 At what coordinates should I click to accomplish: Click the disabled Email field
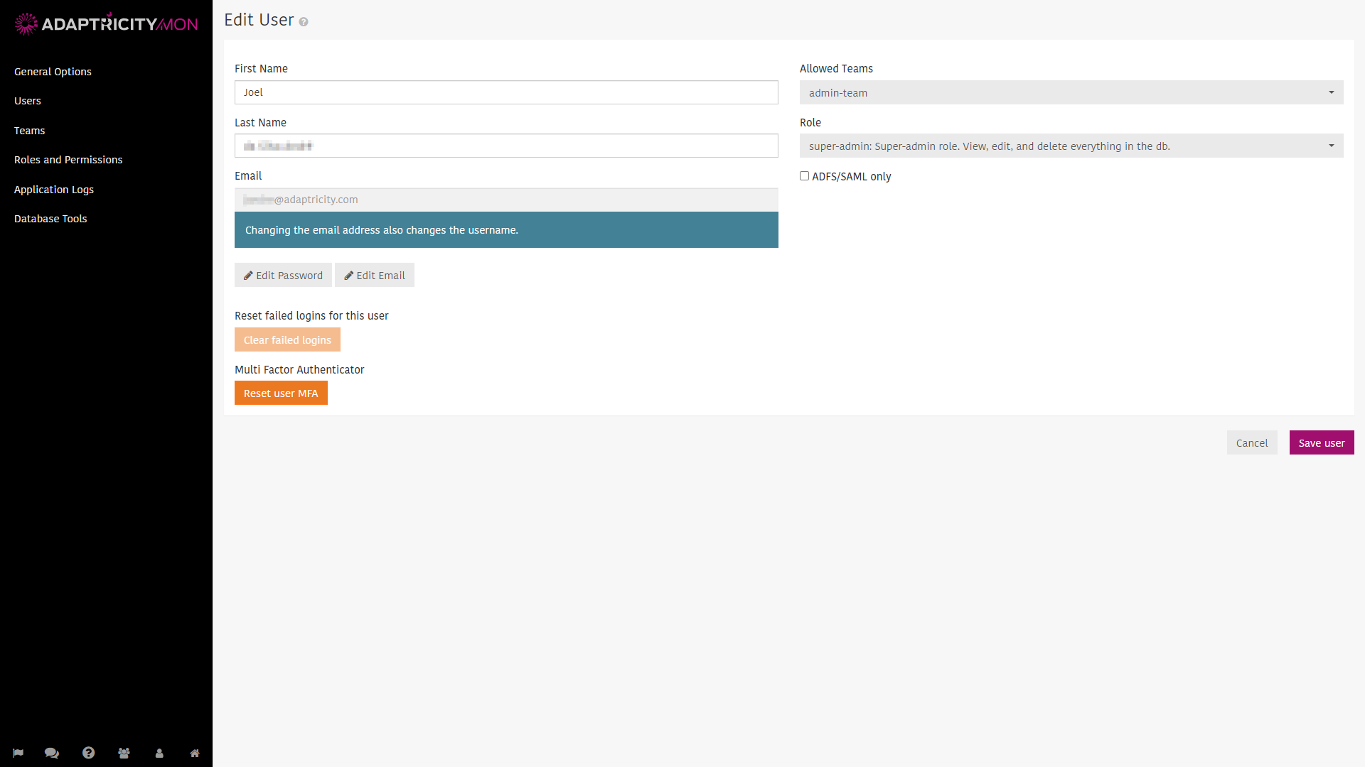click(506, 200)
